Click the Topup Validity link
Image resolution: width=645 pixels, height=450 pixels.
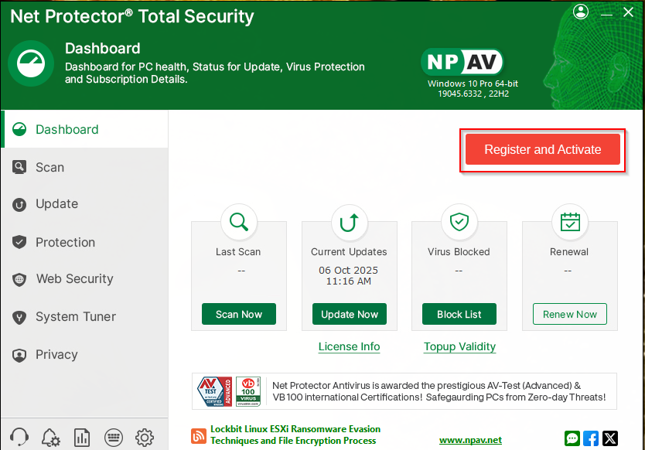(x=459, y=347)
